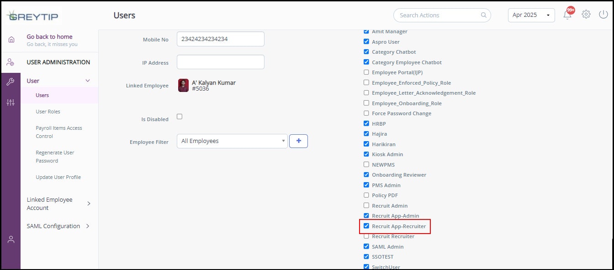This screenshot has width=614, height=270.
Task: Click the power logout icon
Action: point(603,15)
